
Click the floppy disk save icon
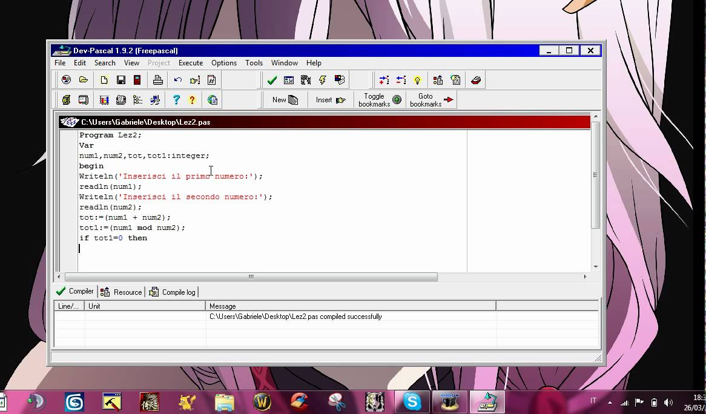coord(120,80)
